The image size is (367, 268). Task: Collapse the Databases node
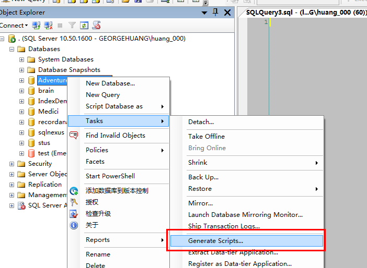(12, 49)
